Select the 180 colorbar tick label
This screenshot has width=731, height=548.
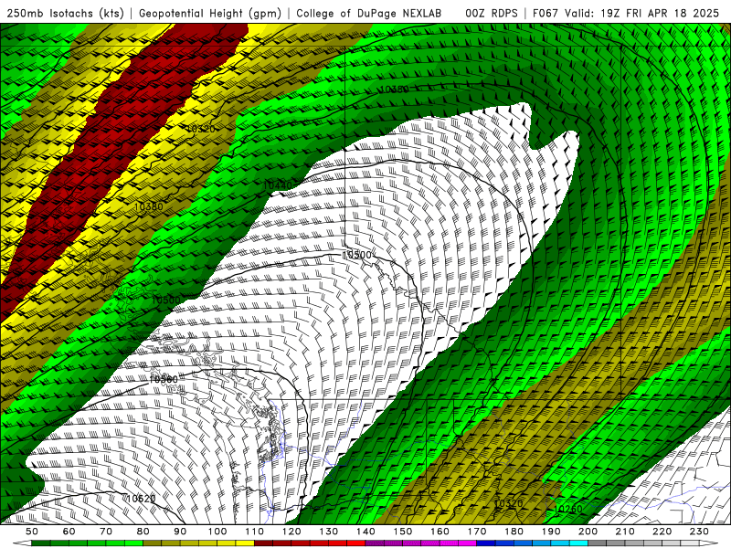[x=514, y=532]
